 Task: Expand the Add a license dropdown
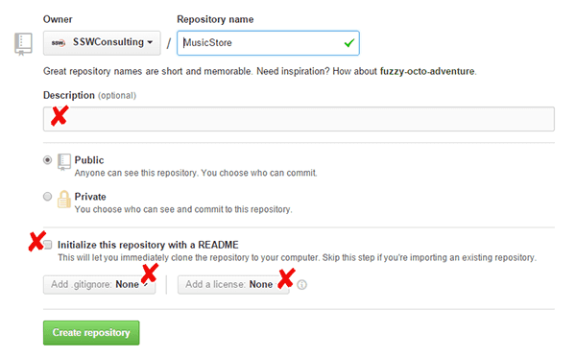tap(233, 285)
